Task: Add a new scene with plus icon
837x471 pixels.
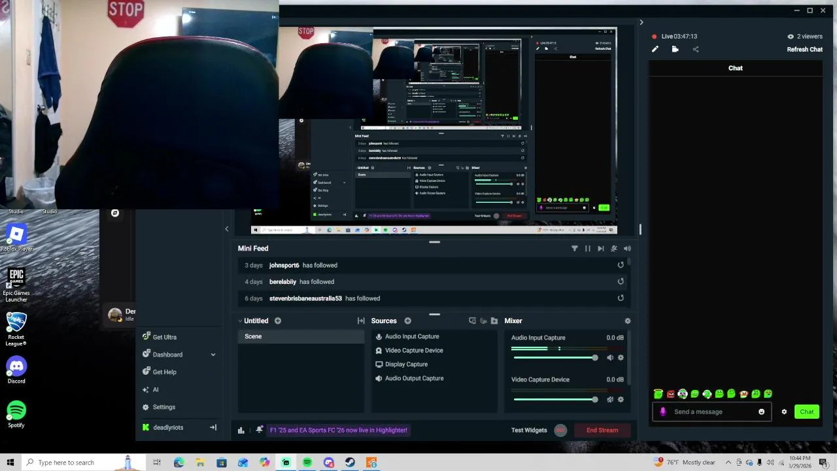Action: (x=278, y=321)
